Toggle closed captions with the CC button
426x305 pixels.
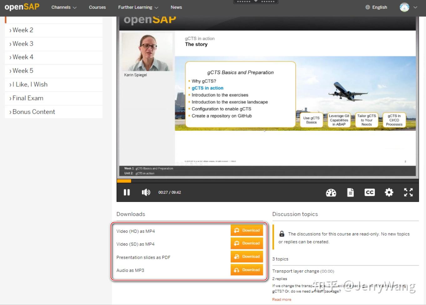(x=369, y=192)
